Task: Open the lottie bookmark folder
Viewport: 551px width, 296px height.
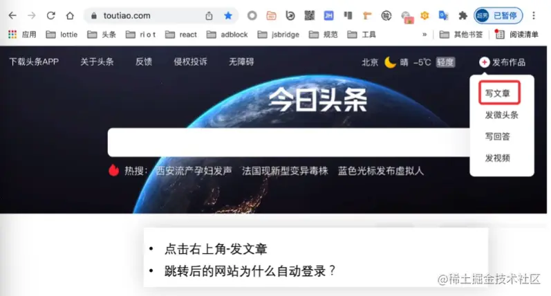Action: tap(62, 35)
